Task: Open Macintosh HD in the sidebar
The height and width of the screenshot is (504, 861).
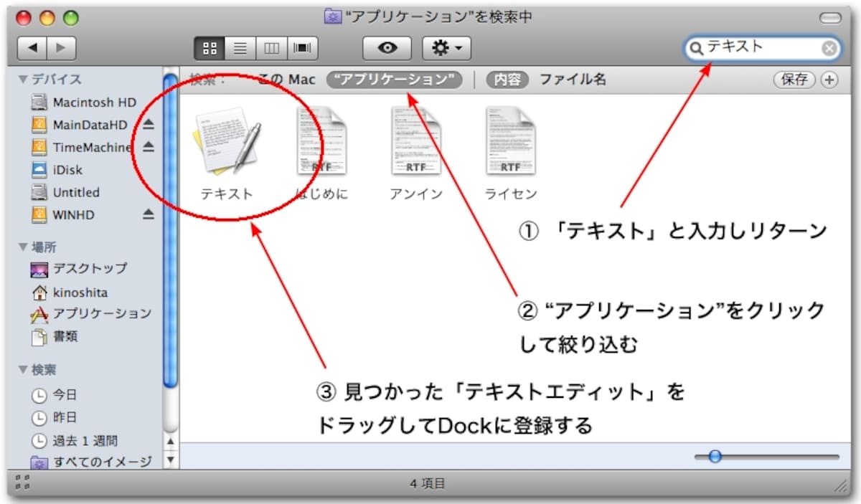Action: point(84,103)
